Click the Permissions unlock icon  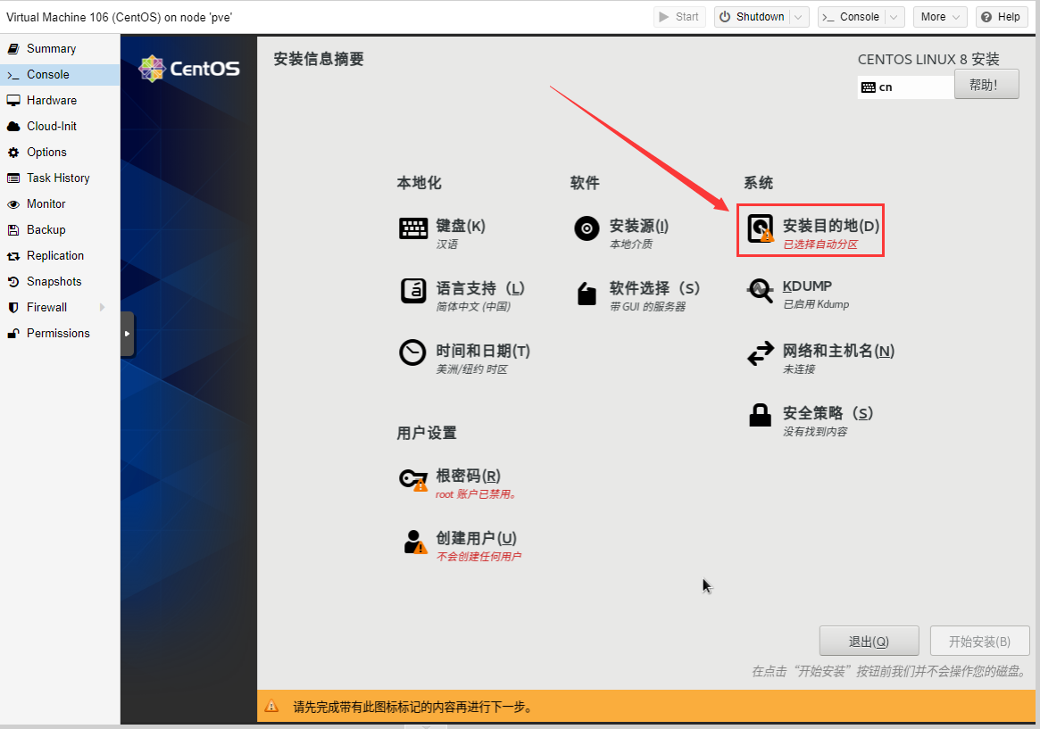coord(13,334)
